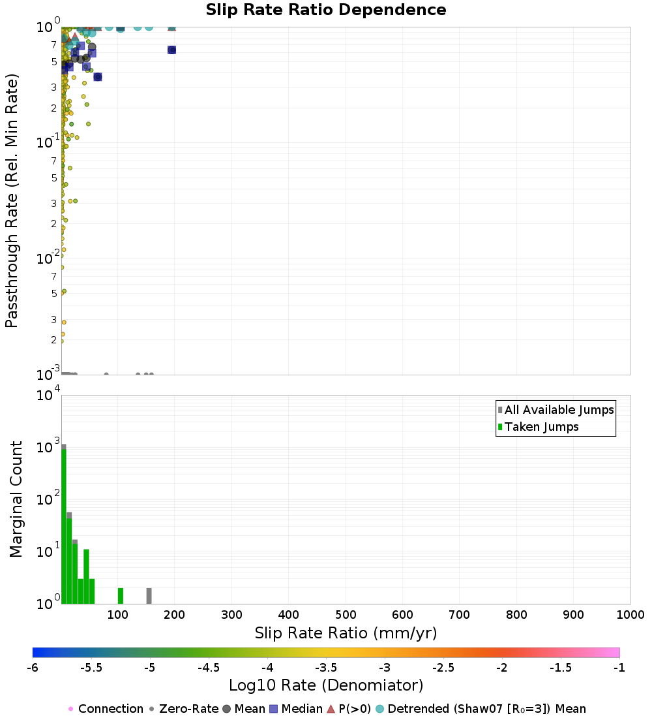This screenshot has width=652, height=718.
Task: Click the teal circle 'Detrended' legend marker
Action: (379, 709)
